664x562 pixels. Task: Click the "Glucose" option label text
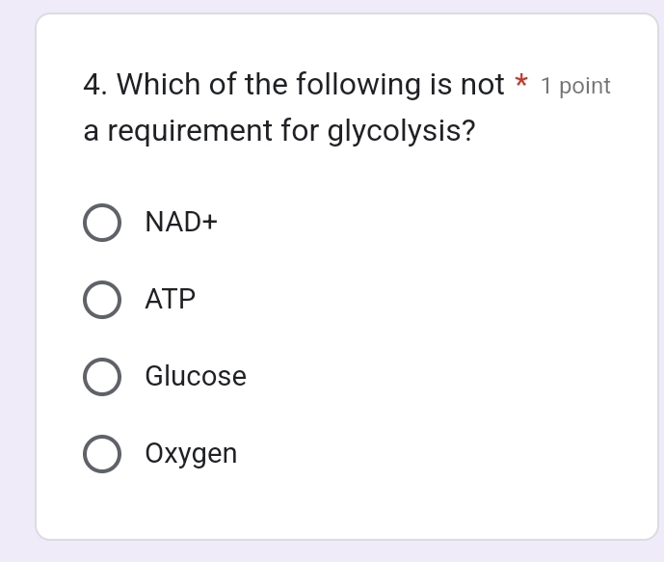[196, 377]
